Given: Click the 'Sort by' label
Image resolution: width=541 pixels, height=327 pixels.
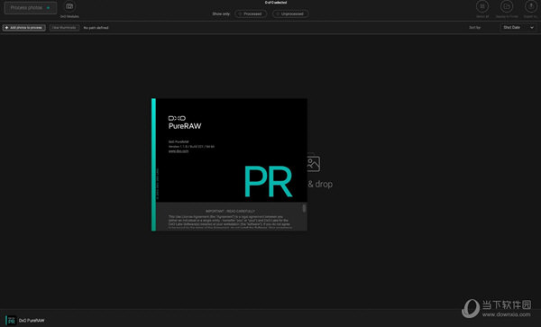Looking at the screenshot, I should (474, 27).
